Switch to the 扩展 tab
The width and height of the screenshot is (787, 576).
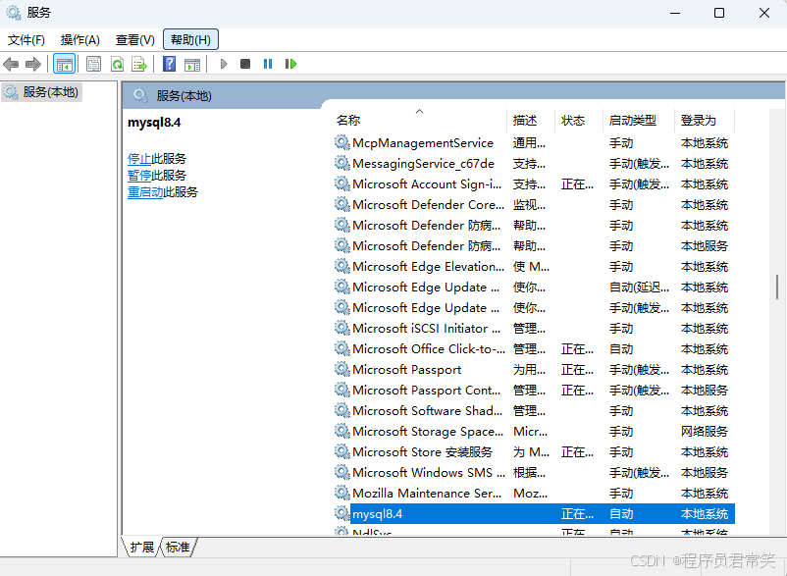[141, 547]
